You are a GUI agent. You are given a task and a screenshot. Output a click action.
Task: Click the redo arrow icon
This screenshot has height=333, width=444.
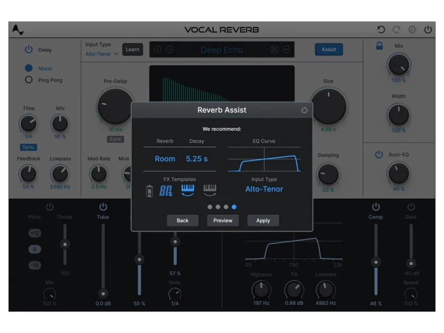397,30
